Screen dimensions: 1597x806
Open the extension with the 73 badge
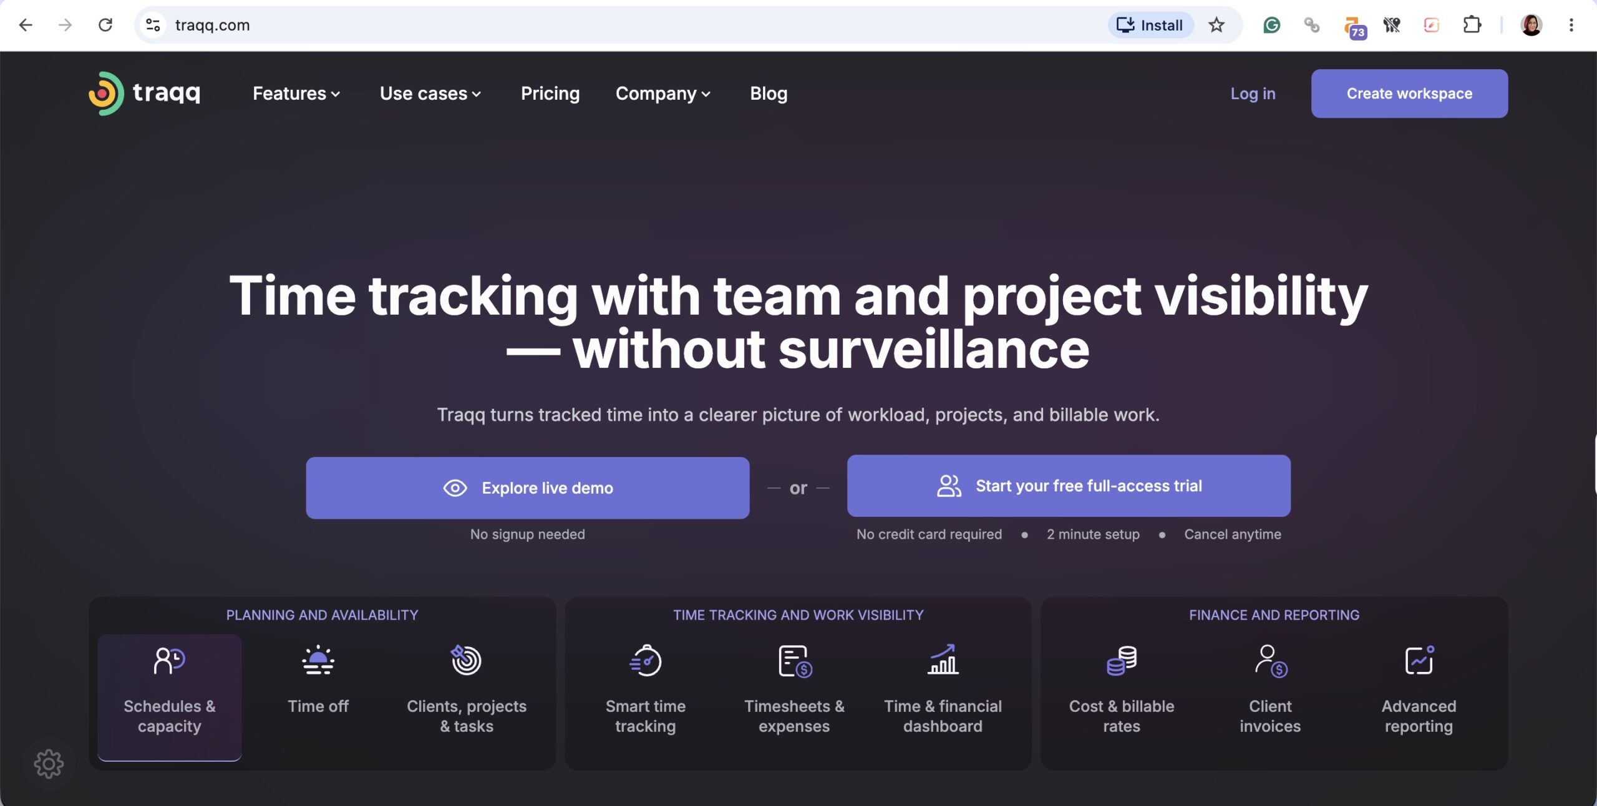[x=1354, y=27]
